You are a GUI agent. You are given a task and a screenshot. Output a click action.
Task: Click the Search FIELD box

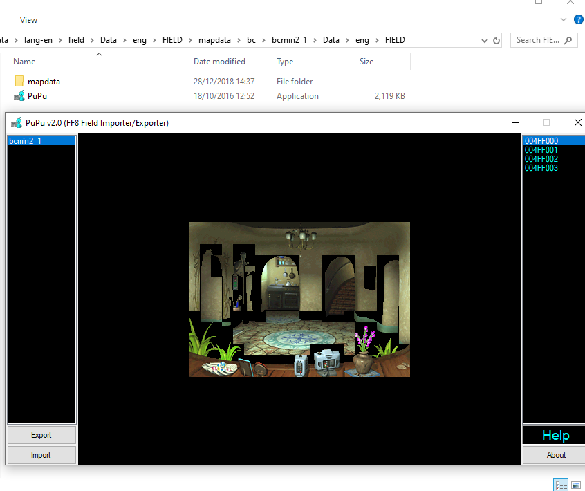click(544, 40)
